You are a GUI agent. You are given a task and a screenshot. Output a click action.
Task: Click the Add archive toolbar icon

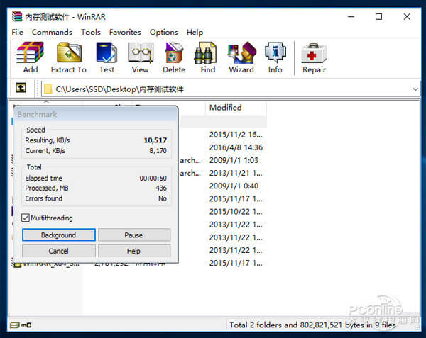point(31,54)
